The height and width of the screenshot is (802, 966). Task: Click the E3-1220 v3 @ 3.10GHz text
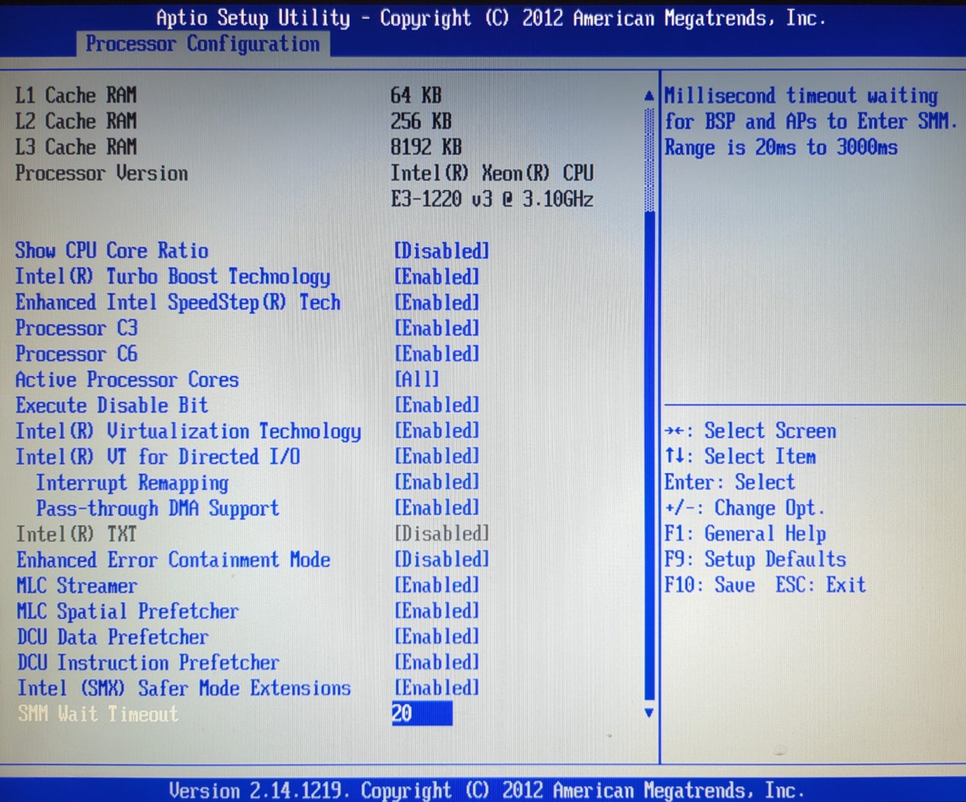(492, 199)
